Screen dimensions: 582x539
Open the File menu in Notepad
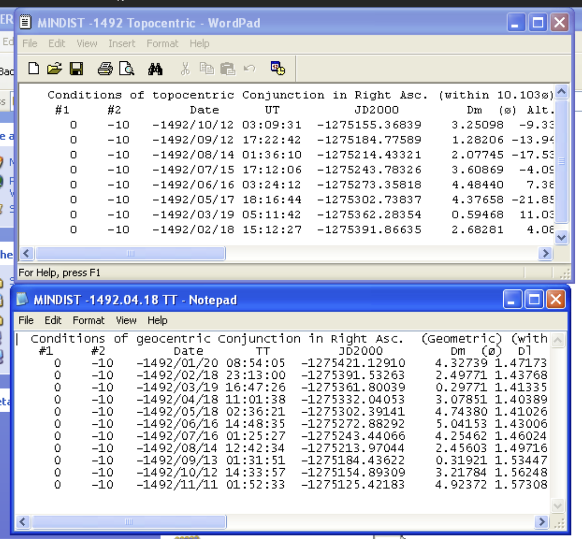tap(26, 320)
